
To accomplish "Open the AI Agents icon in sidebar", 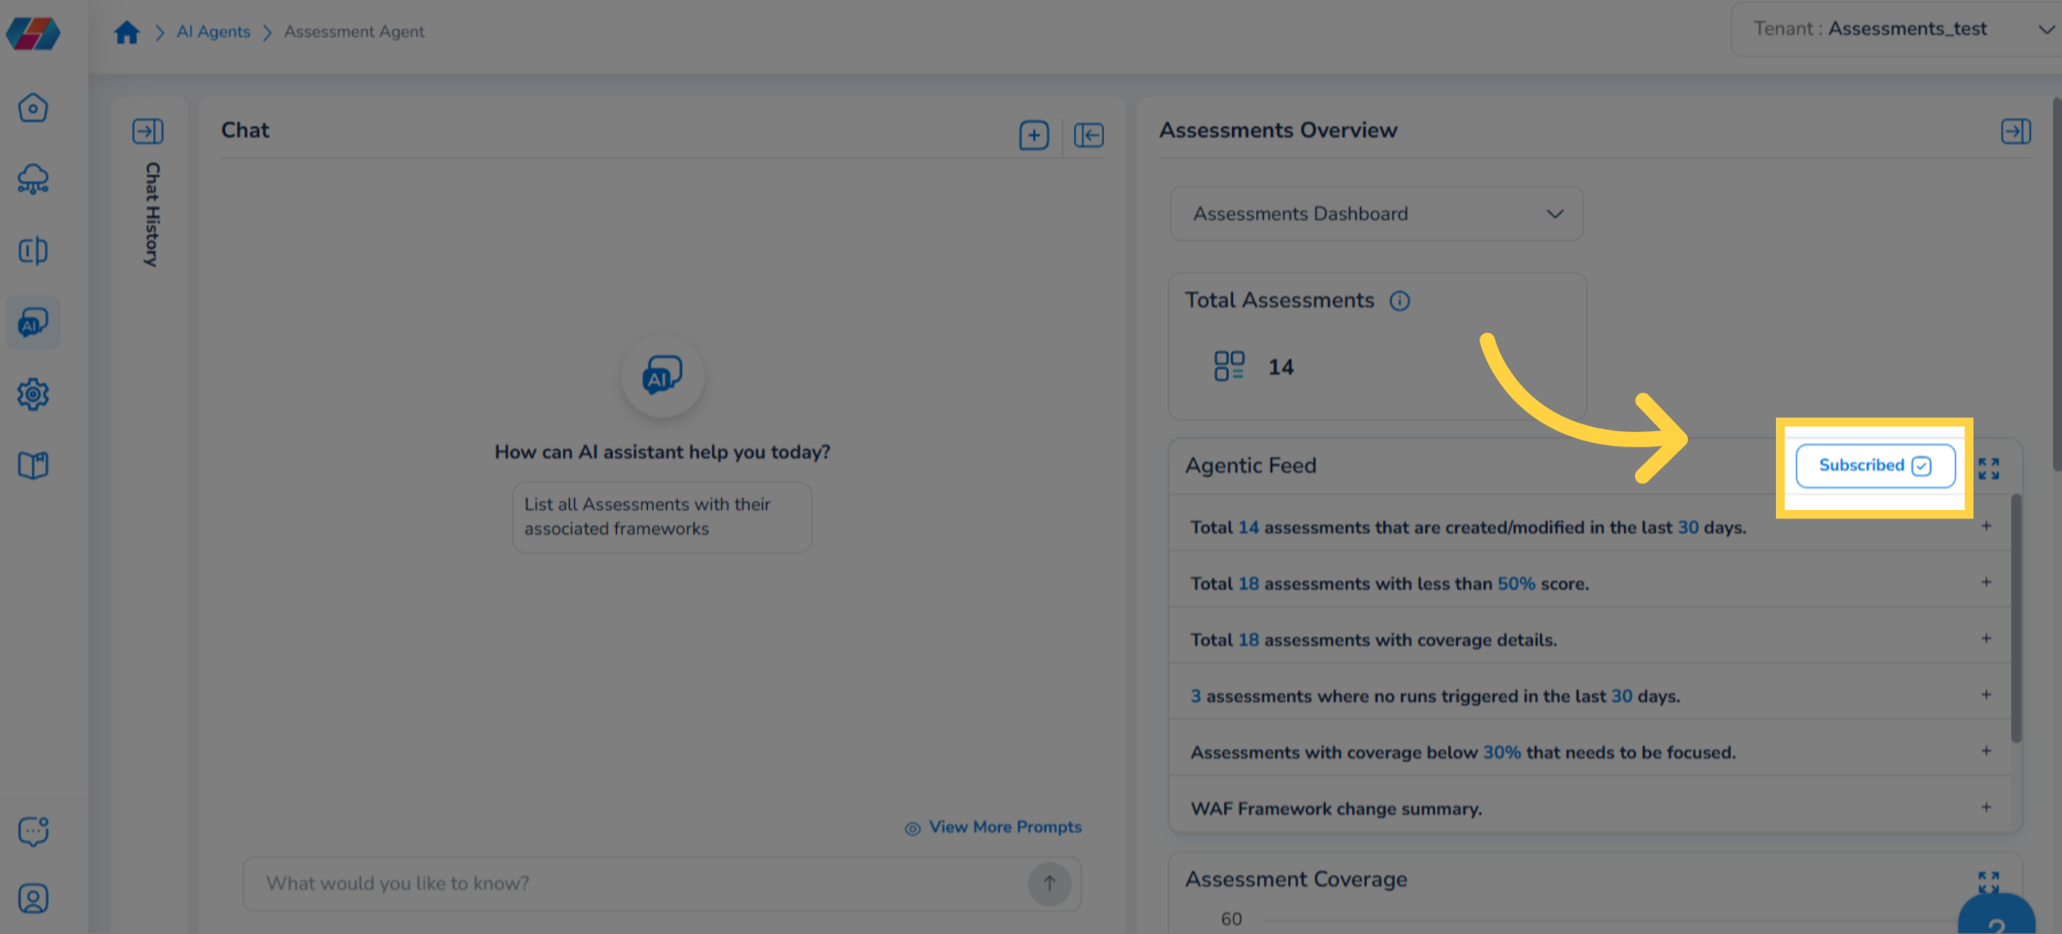I will pyautogui.click(x=33, y=323).
